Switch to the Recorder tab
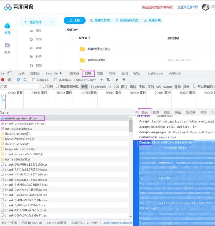The image size is (215, 226). (x=54, y=73)
